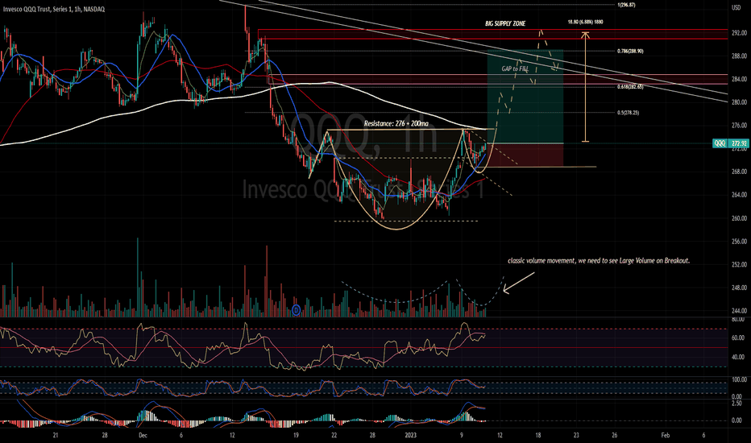This screenshot has height=443, width=751.
Task: Click date label 21 on the time axis
Action: click(x=56, y=435)
